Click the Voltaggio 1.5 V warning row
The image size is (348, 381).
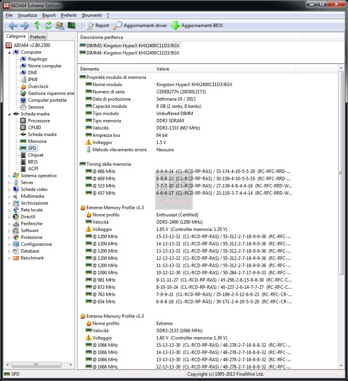[x=126, y=142]
